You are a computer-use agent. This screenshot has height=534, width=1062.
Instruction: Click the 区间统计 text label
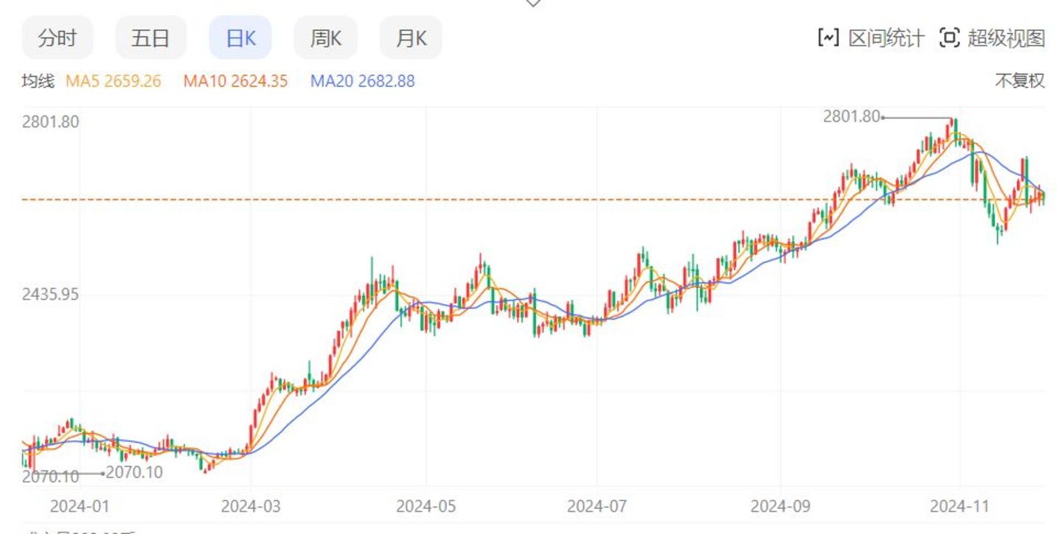[886, 38]
